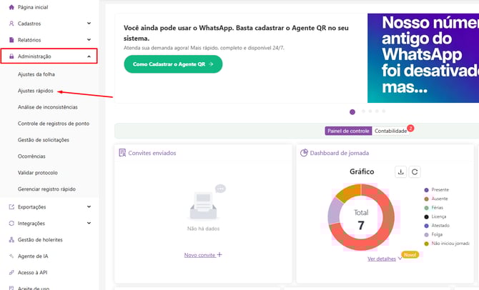The width and height of the screenshot is (479, 290).
Task: Refresh the Dashboard de jornada chart
Action: point(415,171)
